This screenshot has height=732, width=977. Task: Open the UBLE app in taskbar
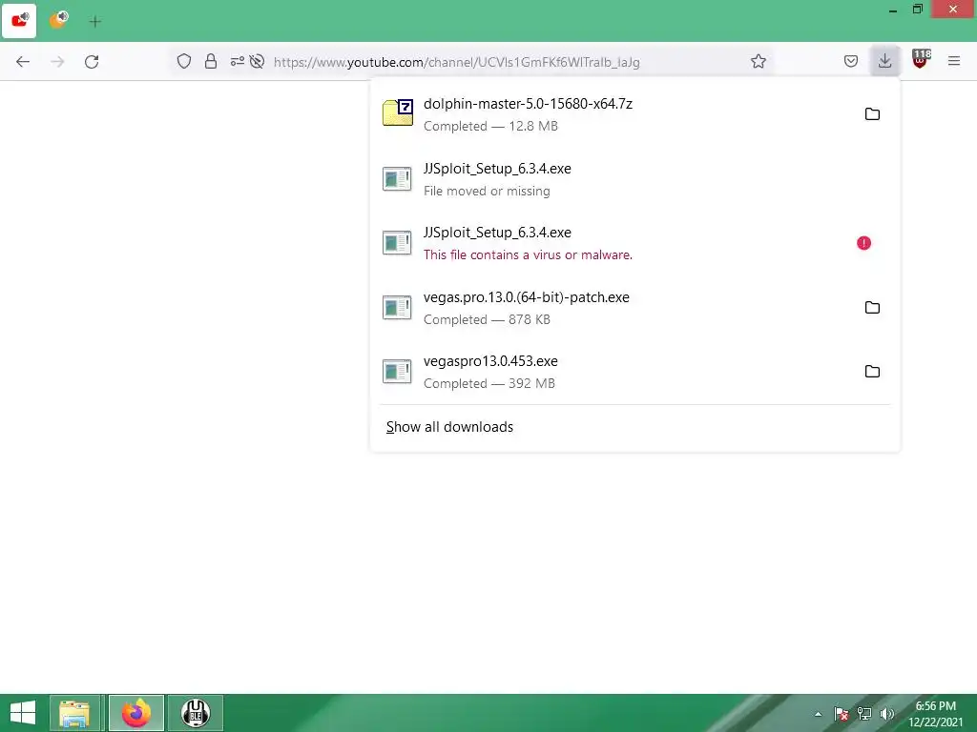click(195, 713)
